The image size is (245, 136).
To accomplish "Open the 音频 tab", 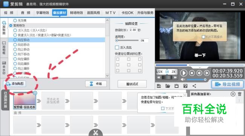I will click(26, 13).
